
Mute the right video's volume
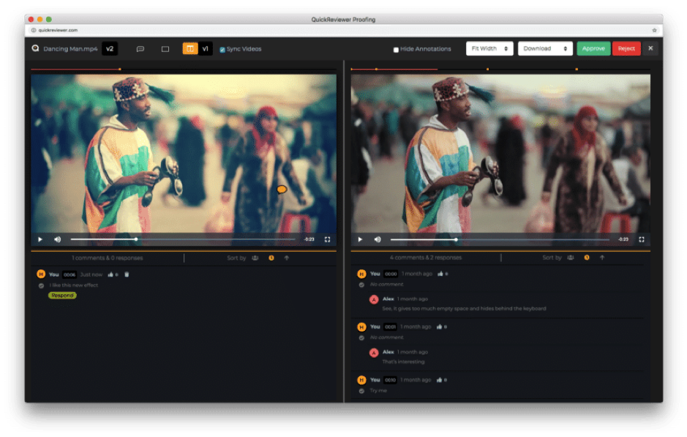click(378, 239)
